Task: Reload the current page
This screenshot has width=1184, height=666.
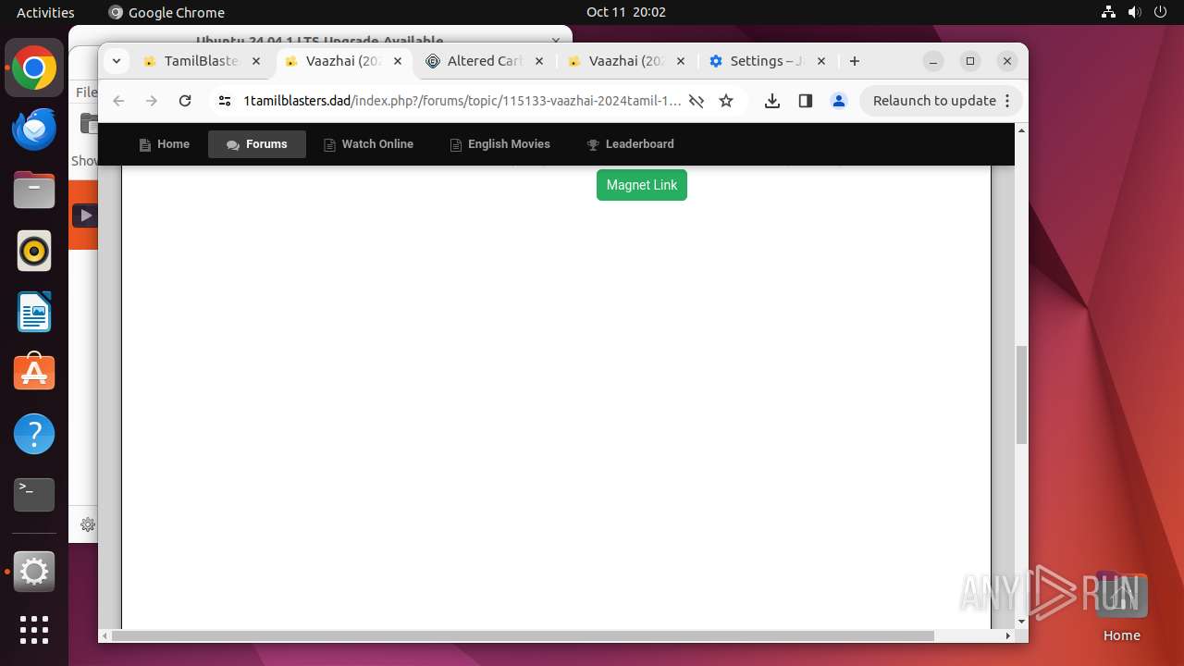Action: tap(185, 101)
